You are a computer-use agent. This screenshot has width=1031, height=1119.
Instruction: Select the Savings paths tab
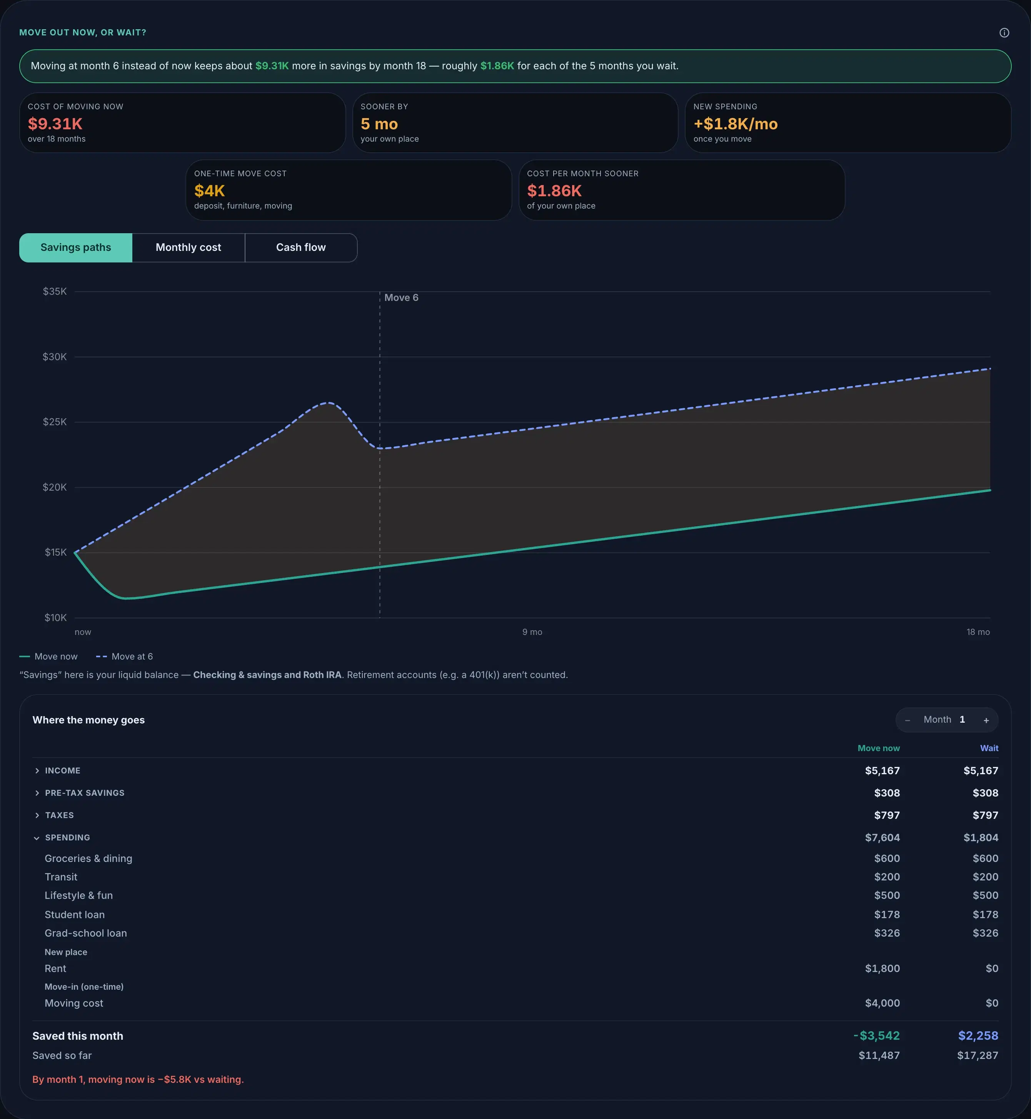click(76, 248)
